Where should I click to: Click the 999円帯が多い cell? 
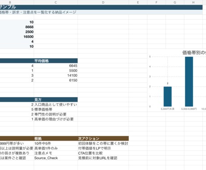tap(17, 144)
